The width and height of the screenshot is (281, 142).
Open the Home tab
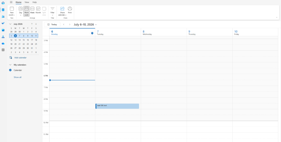(18, 2)
